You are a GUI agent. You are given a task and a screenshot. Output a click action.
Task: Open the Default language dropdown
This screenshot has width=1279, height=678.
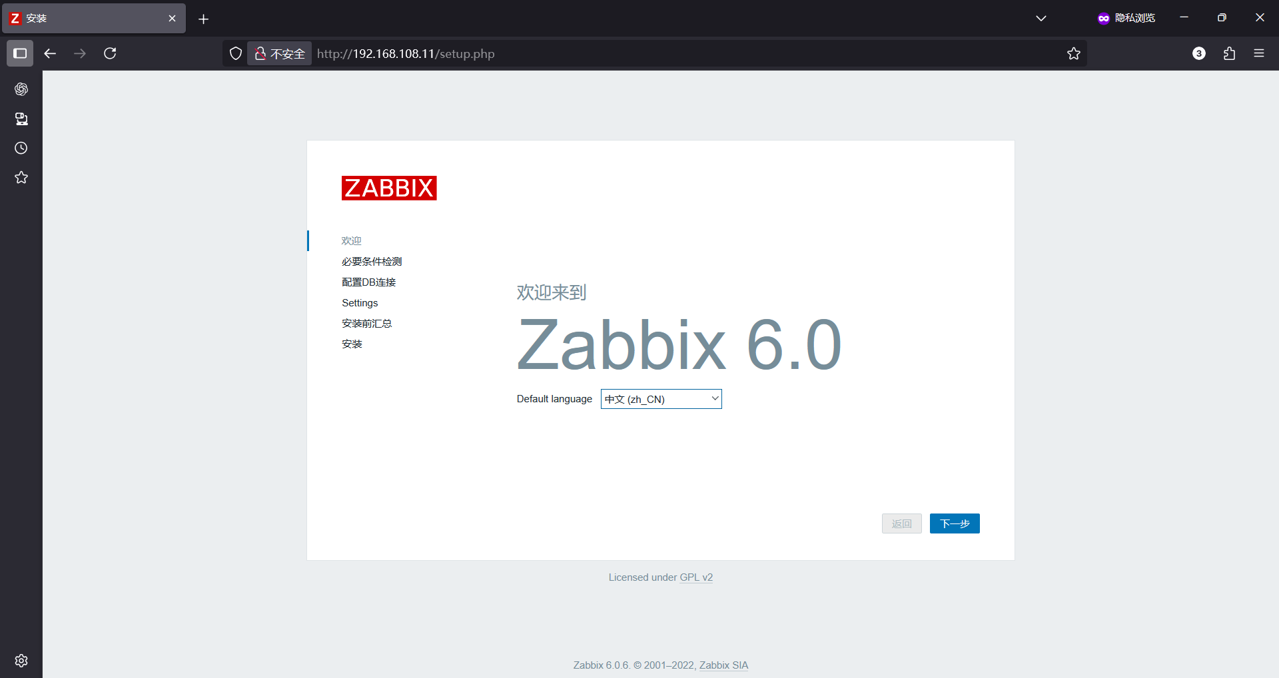[661, 399]
